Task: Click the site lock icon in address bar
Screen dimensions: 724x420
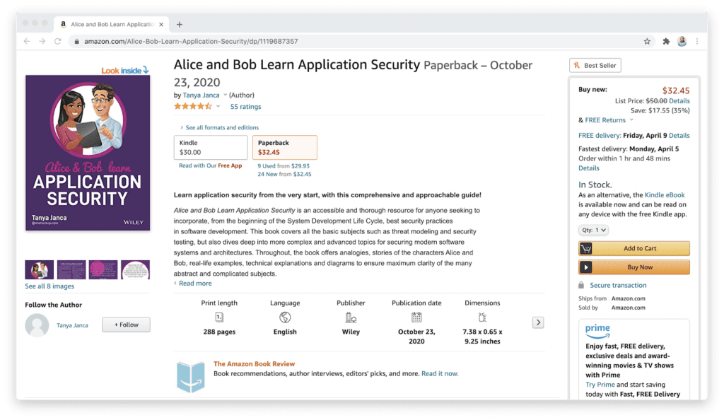Action: point(76,41)
